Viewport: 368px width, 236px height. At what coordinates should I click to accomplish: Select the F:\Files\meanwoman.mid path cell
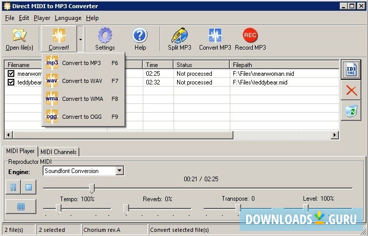pyautogui.click(x=263, y=74)
